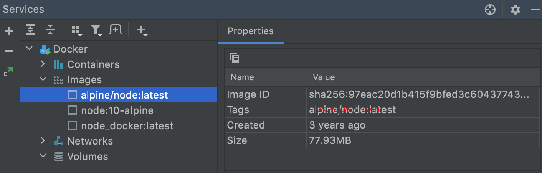Click the Value column header
The width and height of the screenshot is (542, 173).
(x=423, y=77)
